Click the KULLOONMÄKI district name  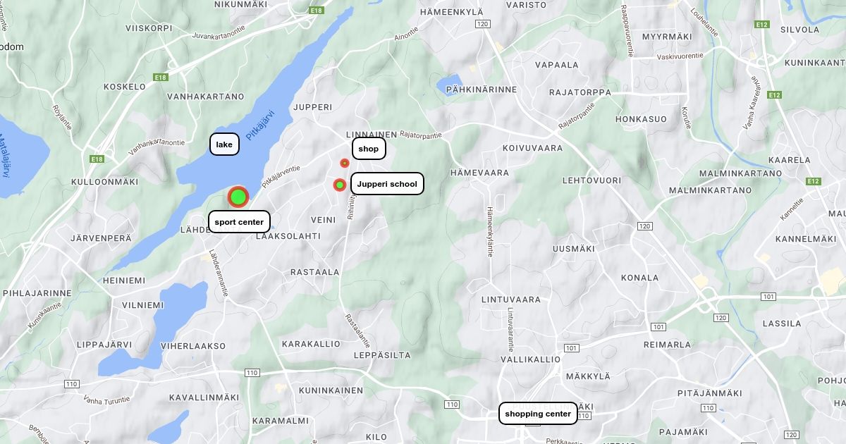tap(105, 182)
